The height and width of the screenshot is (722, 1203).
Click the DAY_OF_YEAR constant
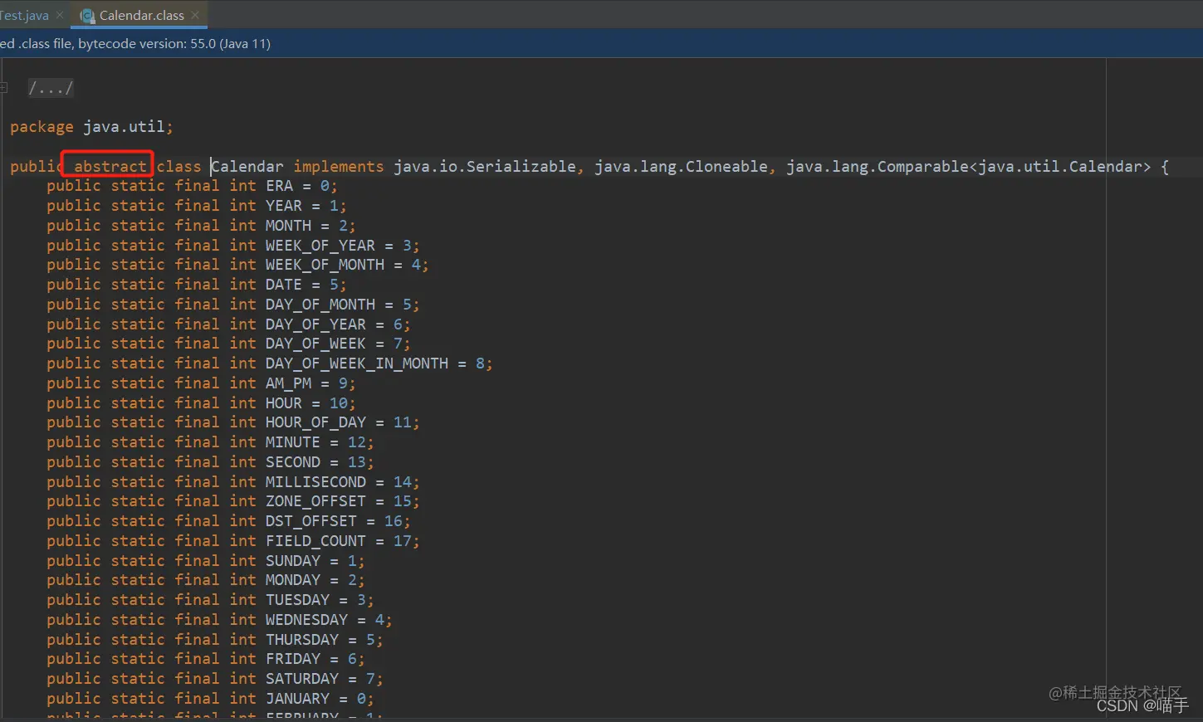coord(315,324)
